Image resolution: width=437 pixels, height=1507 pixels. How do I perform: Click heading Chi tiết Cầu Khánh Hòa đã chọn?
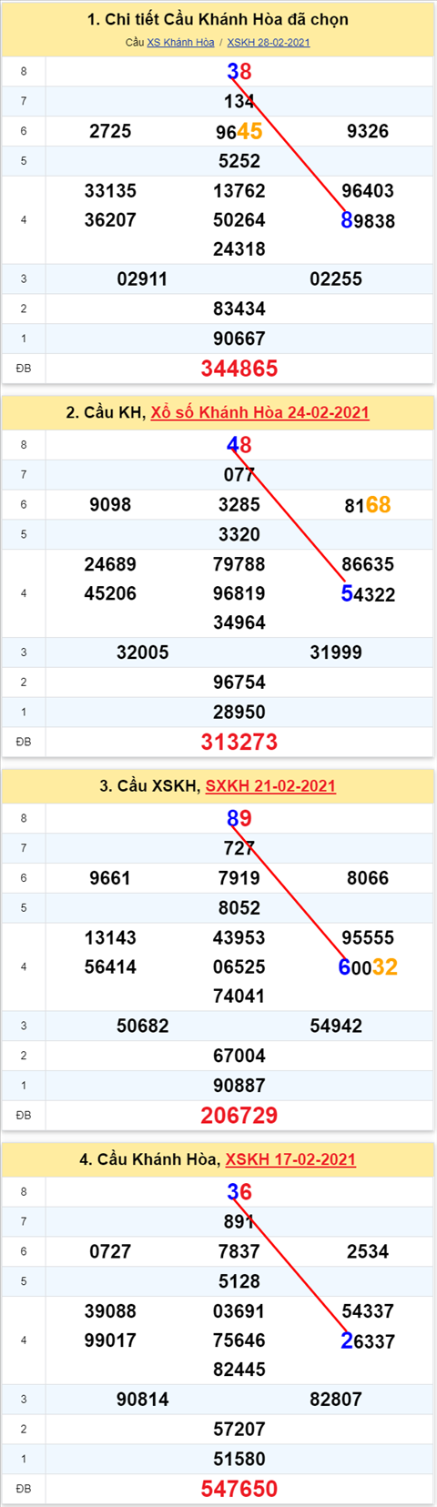(218, 19)
